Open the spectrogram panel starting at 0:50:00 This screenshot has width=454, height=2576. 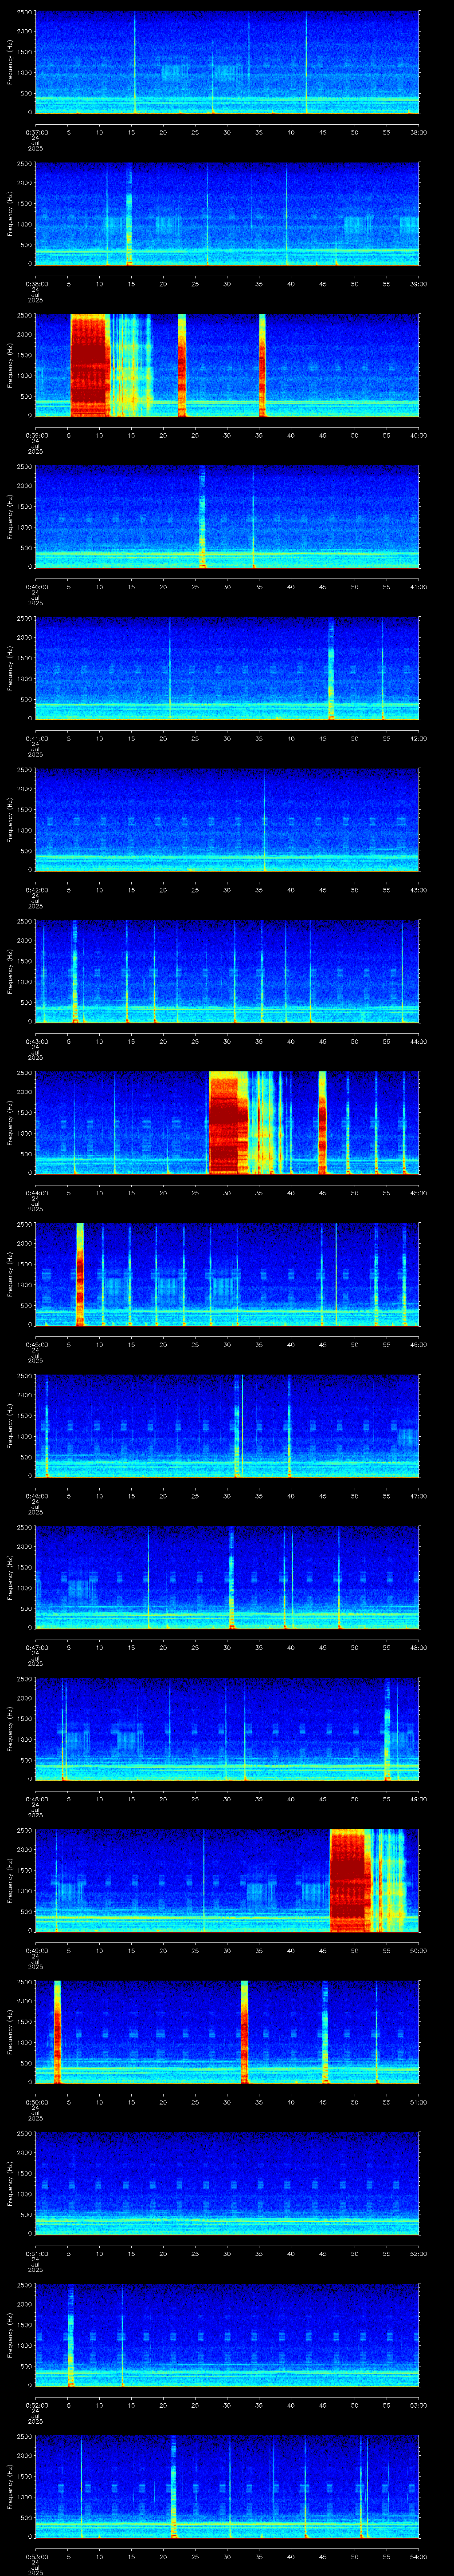coord(227,2032)
